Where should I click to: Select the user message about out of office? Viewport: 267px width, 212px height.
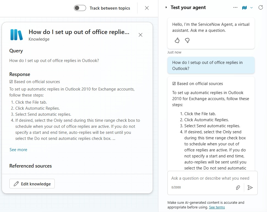(211, 65)
